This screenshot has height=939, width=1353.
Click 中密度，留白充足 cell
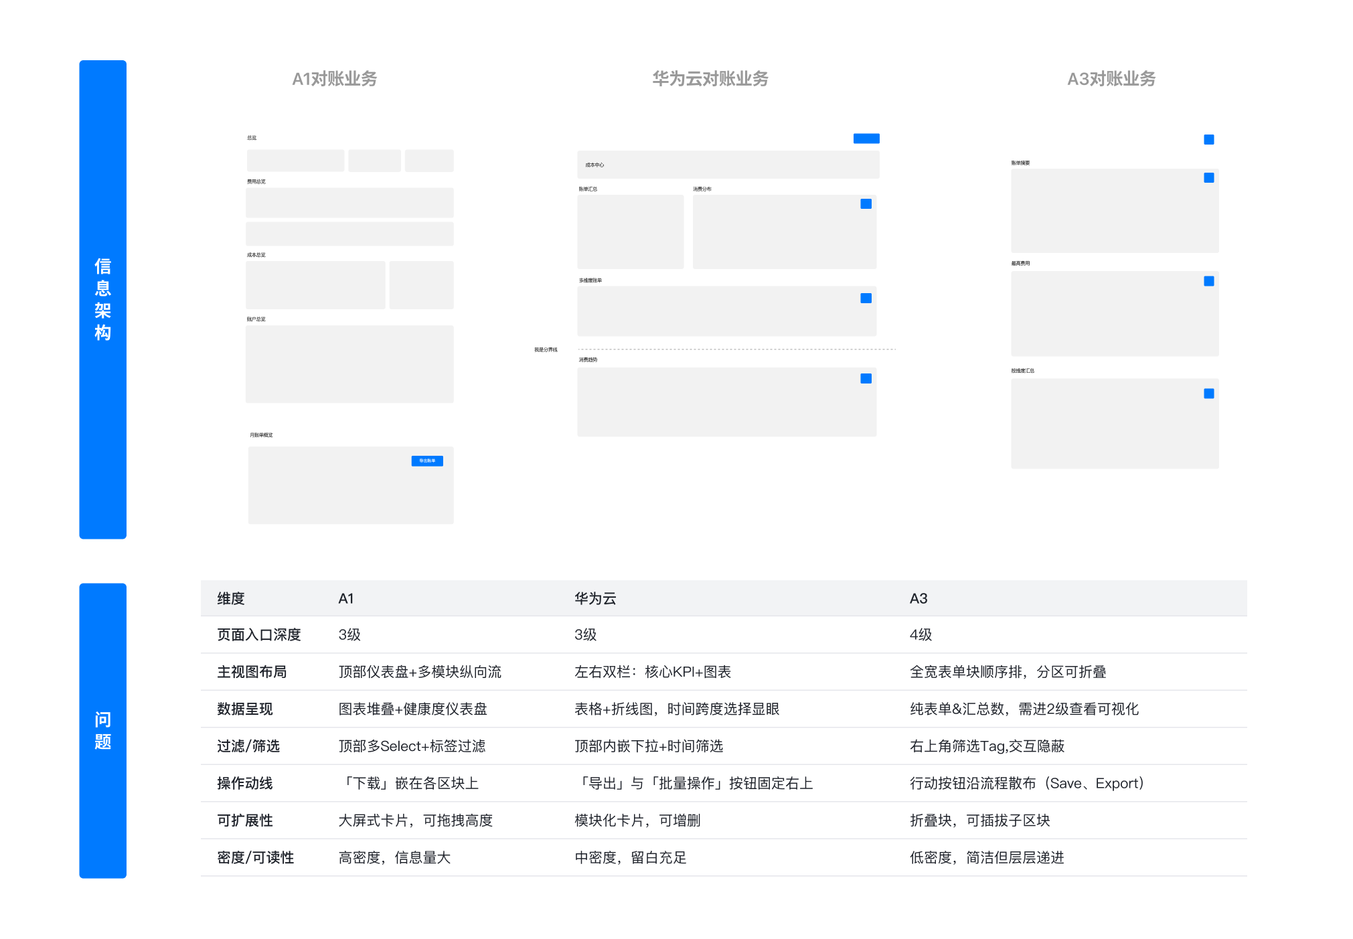(x=631, y=857)
